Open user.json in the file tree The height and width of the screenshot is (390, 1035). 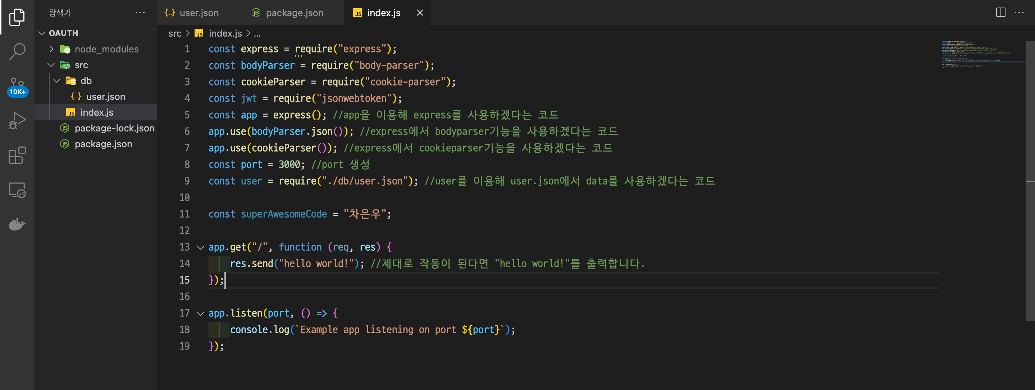(x=96, y=97)
